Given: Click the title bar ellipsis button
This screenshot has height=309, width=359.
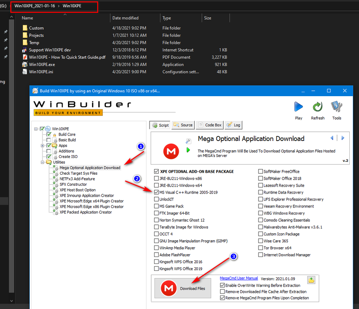Looking at the screenshot, I should click(x=303, y=91).
